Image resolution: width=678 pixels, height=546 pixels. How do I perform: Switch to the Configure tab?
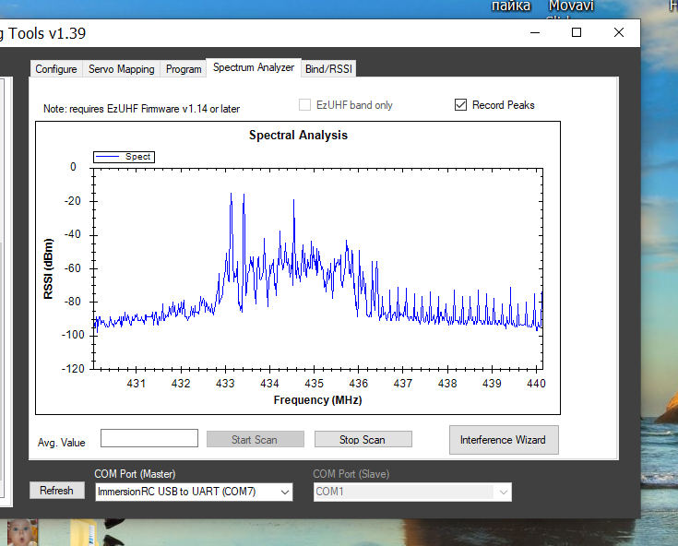[56, 69]
